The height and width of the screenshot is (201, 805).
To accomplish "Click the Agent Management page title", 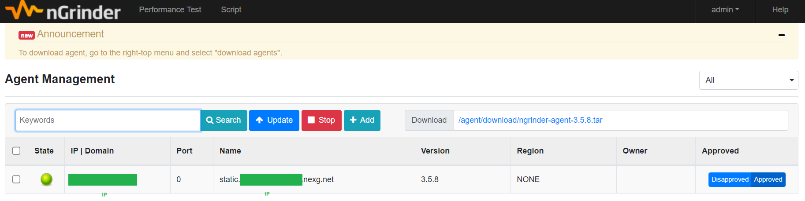I will 60,79.
